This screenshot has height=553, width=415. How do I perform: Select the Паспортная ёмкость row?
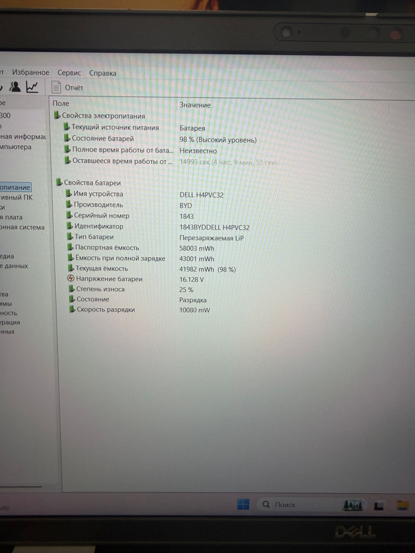coord(107,248)
